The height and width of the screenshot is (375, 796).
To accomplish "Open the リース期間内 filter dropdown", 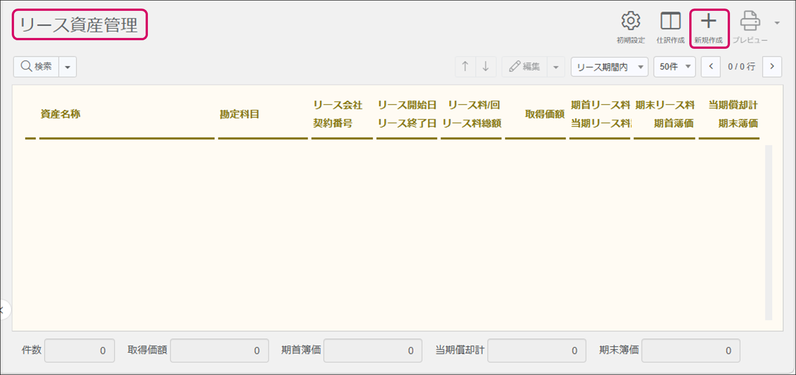I will click(609, 67).
